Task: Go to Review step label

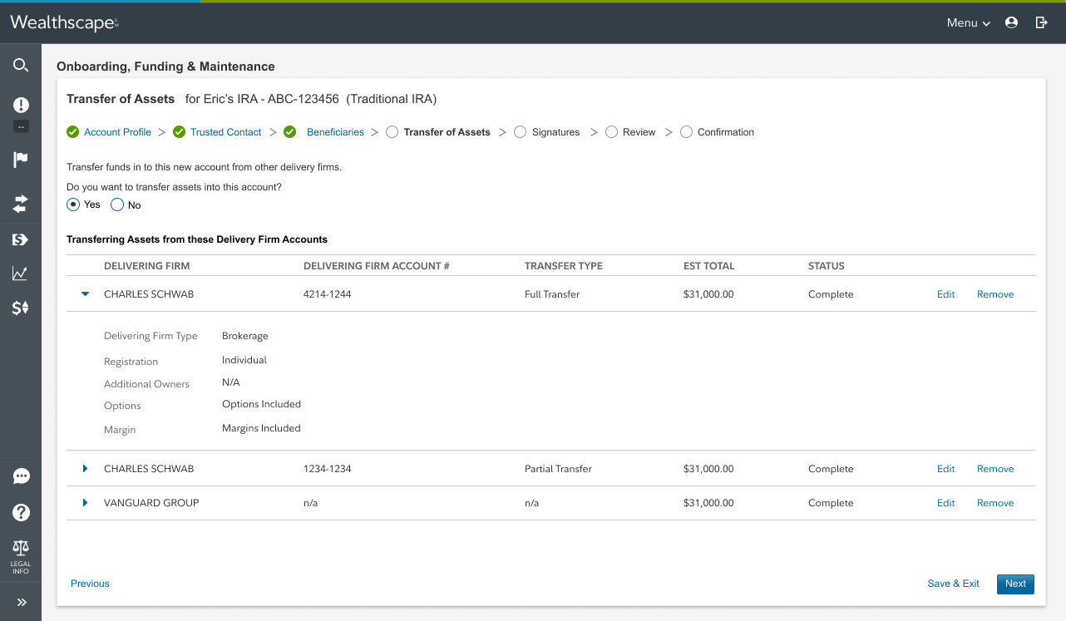Action: (x=639, y=132)
